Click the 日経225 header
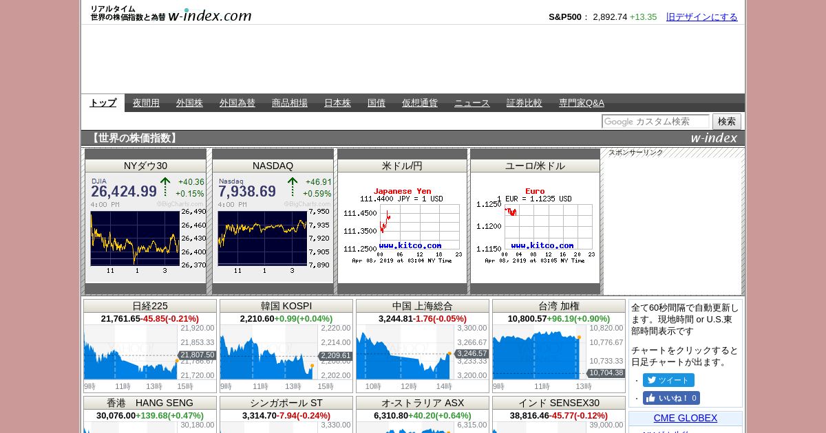The width and height of the screenshot is (826, 433). tap(150, 306)
